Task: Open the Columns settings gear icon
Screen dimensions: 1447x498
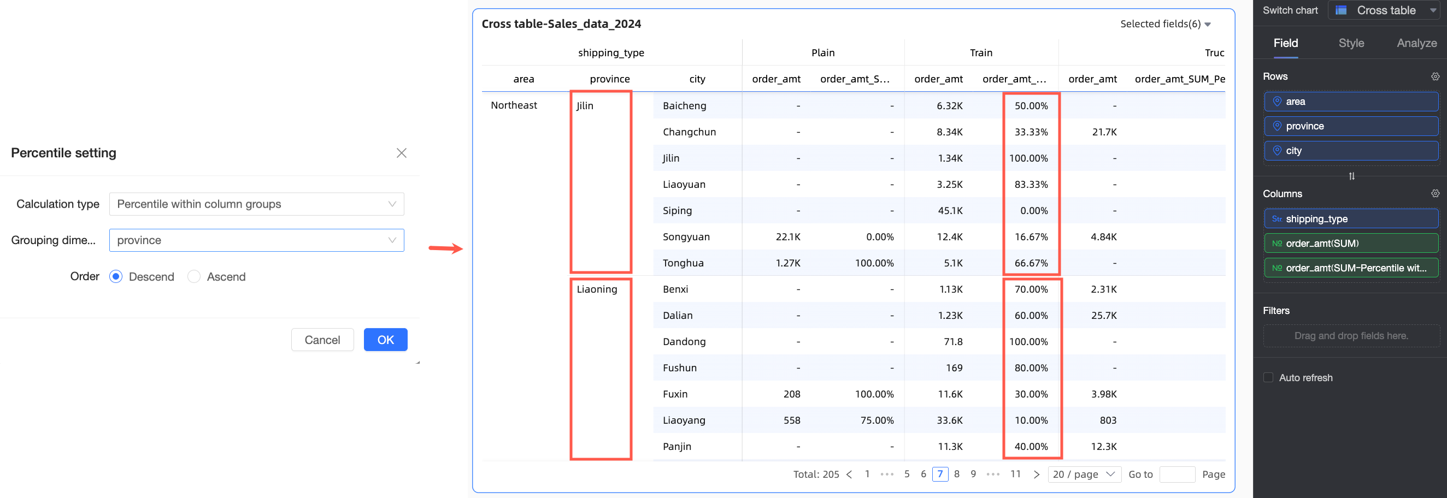Action: (x=1435, y=194)
